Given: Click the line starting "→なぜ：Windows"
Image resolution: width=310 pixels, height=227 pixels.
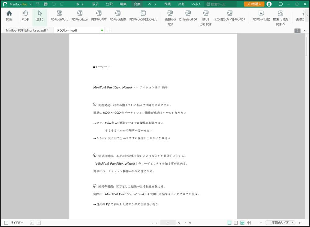Looking at the screenshot, I should (128, 123).
